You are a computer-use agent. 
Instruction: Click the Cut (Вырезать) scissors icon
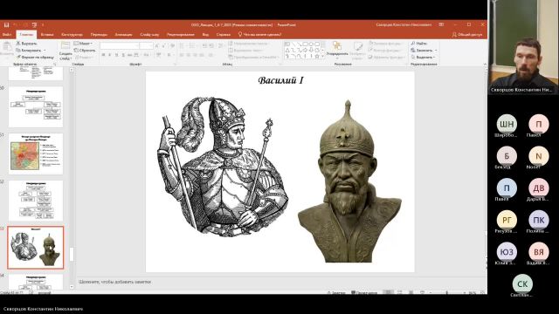18,43
